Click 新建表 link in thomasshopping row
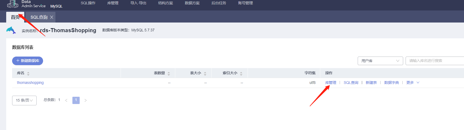The height and width of the screenshot is (130, 464). coord(371,83)
